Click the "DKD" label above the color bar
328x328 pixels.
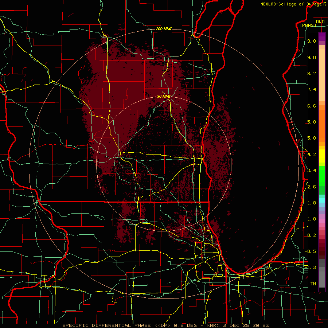tap(320, 22)
